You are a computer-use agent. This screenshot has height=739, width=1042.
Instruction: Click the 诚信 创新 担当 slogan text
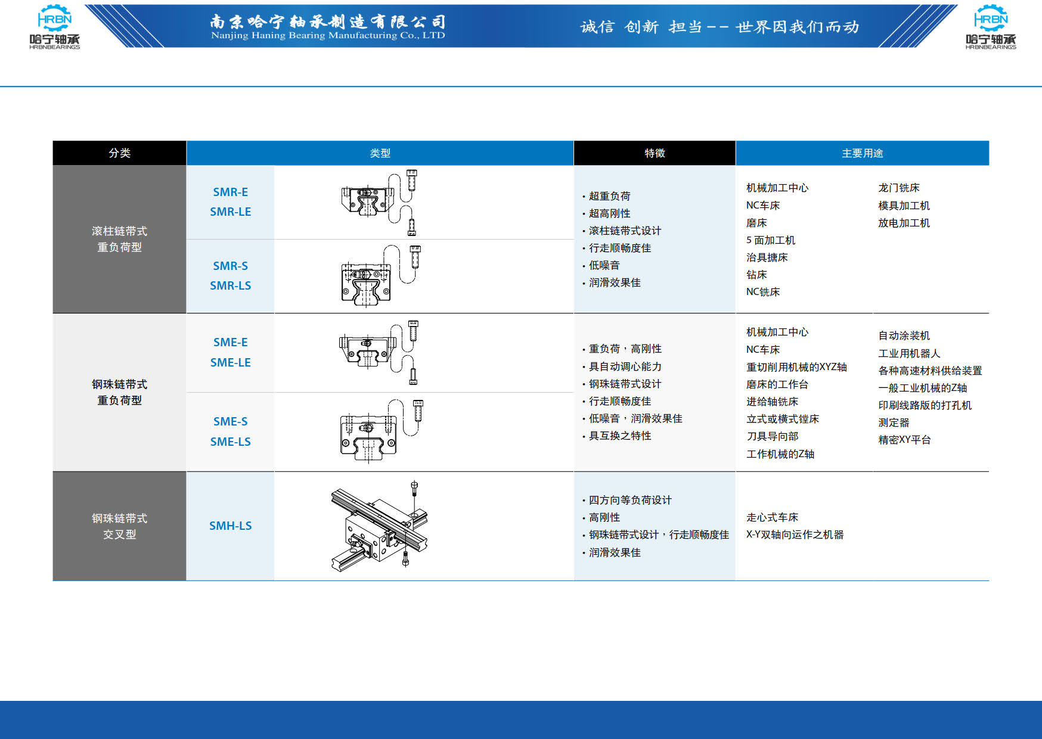click(x=720, y=27)
